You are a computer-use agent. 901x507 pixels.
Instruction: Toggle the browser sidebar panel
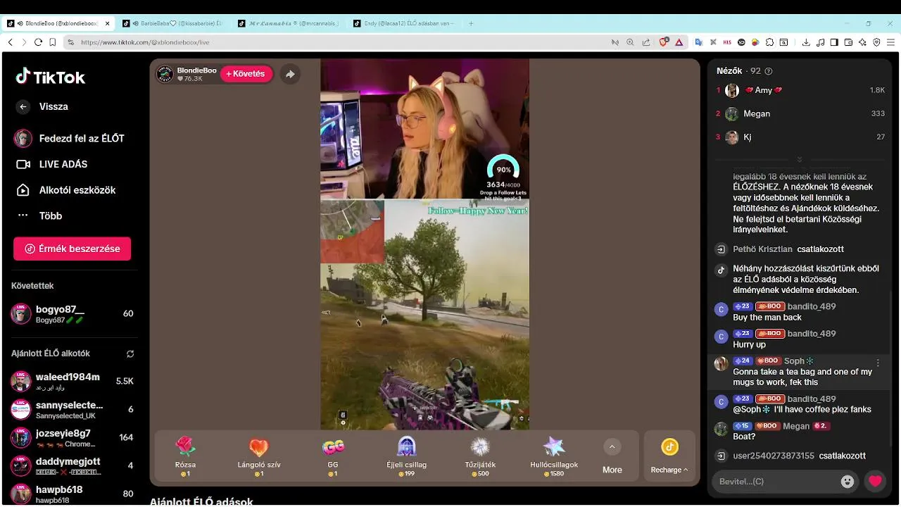pos(834,42)
